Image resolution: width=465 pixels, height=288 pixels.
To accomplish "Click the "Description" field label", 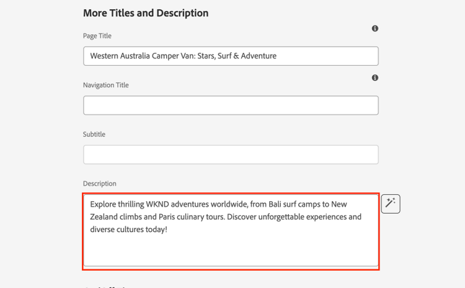I will tap(100, 184).
